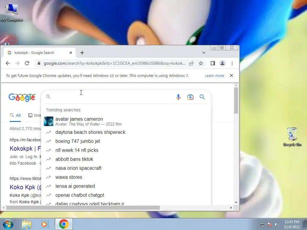Share this page via address bar icon
The height and width of the screenshot is (230, 307).
click(191, 63)
